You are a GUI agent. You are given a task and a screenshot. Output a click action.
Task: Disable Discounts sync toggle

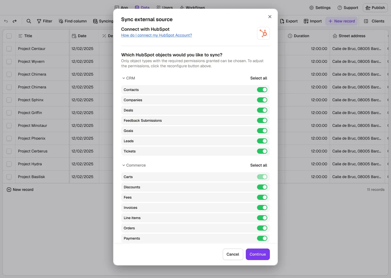[262, 187]
